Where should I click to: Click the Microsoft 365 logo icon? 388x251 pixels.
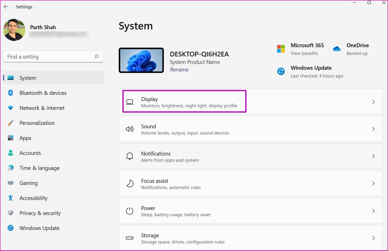[x=281, y=49]
